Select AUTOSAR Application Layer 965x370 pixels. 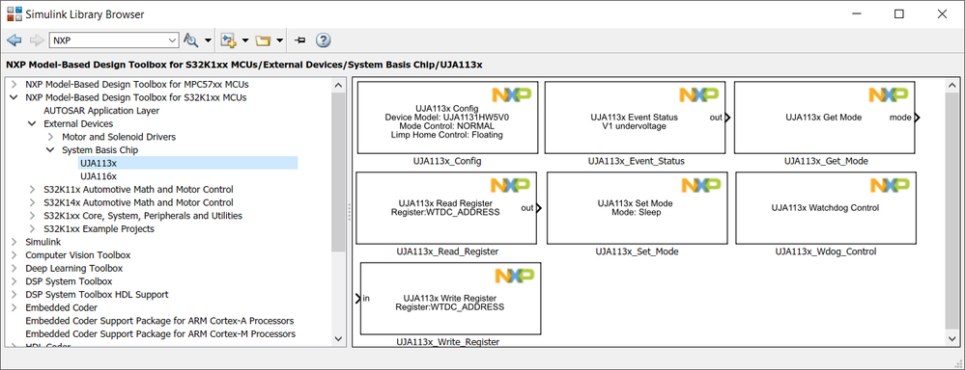[101, 111]
